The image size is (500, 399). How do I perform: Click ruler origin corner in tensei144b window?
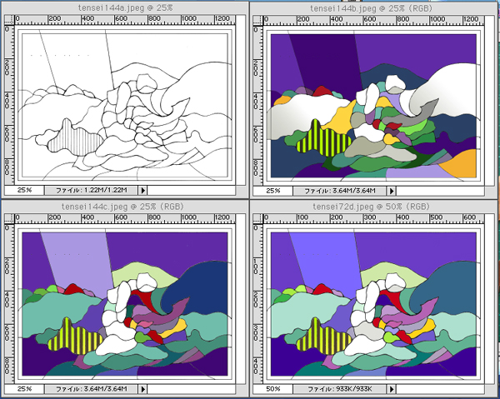click(x=257, y=19)
